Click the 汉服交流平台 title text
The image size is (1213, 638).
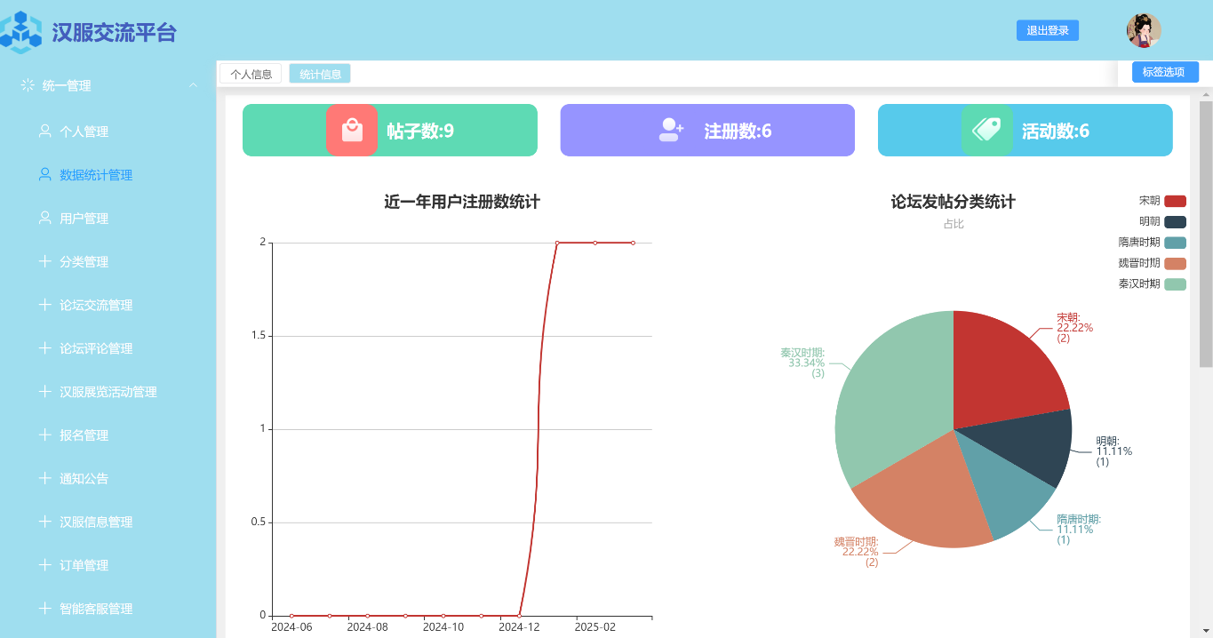pyautogui.click(x=115, y=32)
